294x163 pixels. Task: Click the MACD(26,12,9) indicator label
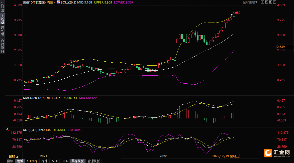click(x=34, y=98)
